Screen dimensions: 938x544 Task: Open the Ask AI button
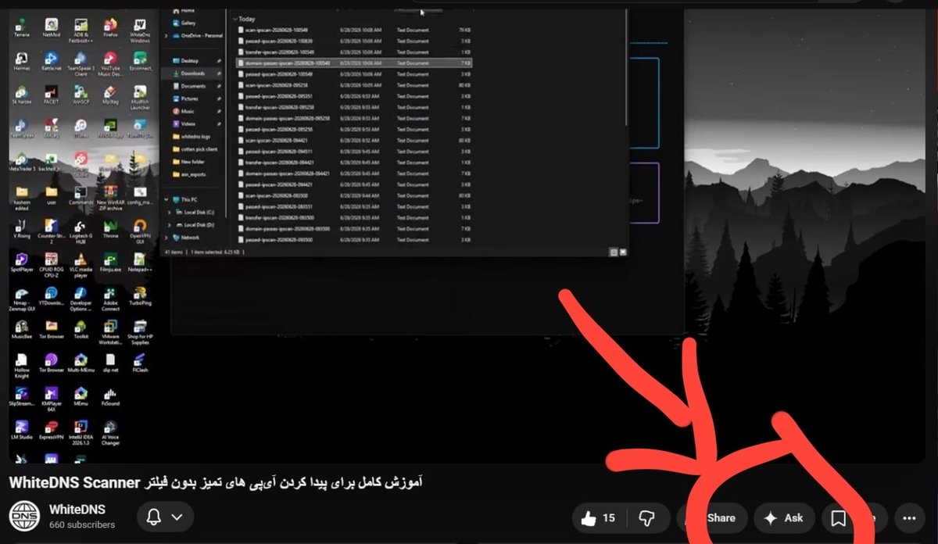click(x=784, y=517)
